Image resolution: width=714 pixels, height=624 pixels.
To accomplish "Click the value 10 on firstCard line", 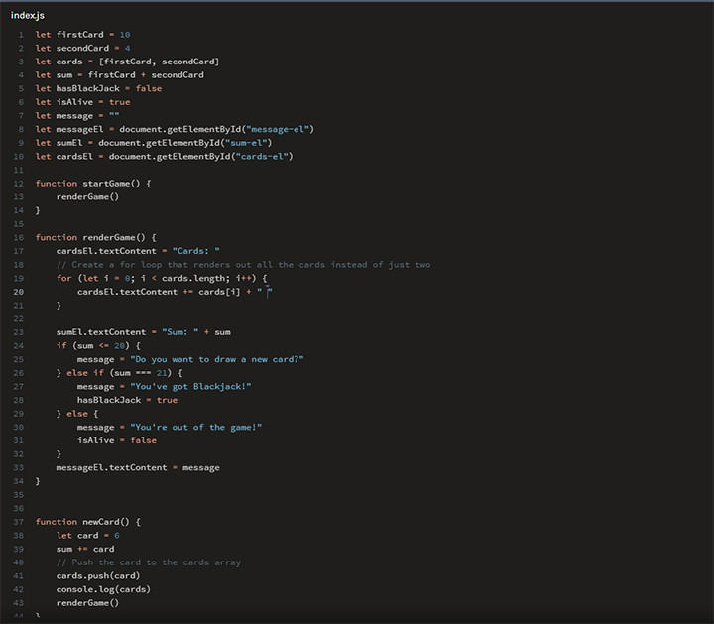I will coord(125,35).
